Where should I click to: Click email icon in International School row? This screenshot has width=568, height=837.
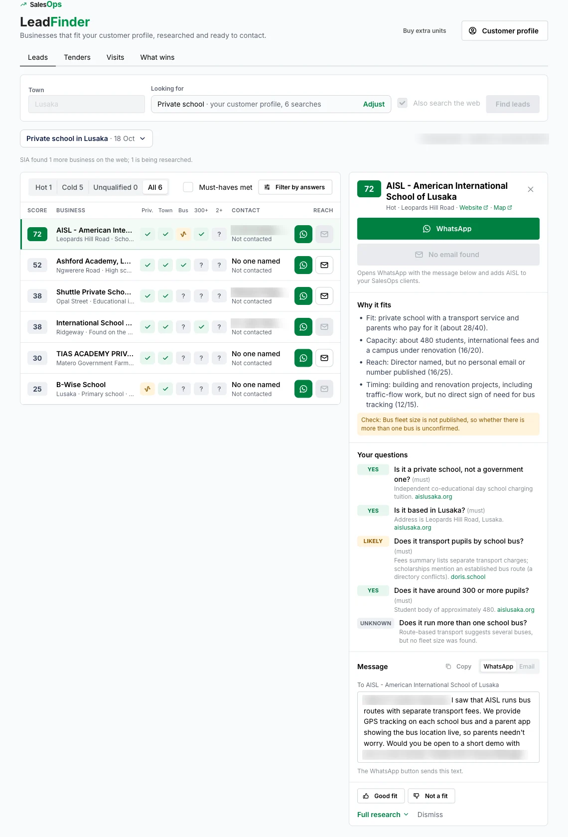coord(324,327)
